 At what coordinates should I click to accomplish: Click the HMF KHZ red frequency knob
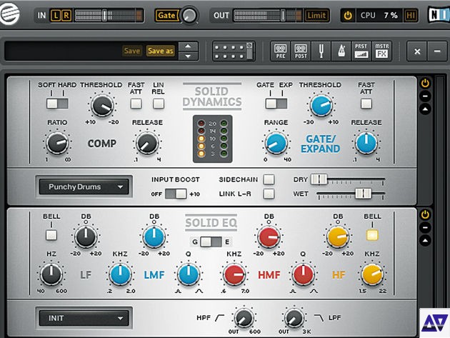(234, 274)
